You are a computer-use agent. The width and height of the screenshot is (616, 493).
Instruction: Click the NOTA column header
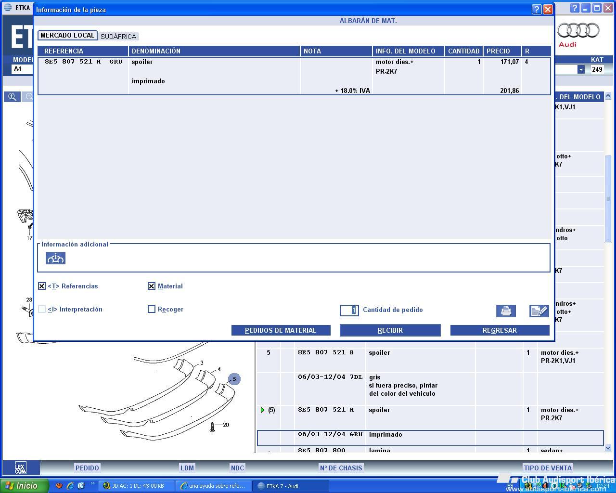point(336,51)
